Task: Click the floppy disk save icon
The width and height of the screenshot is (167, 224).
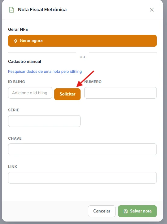Action: tap(125, 211)
